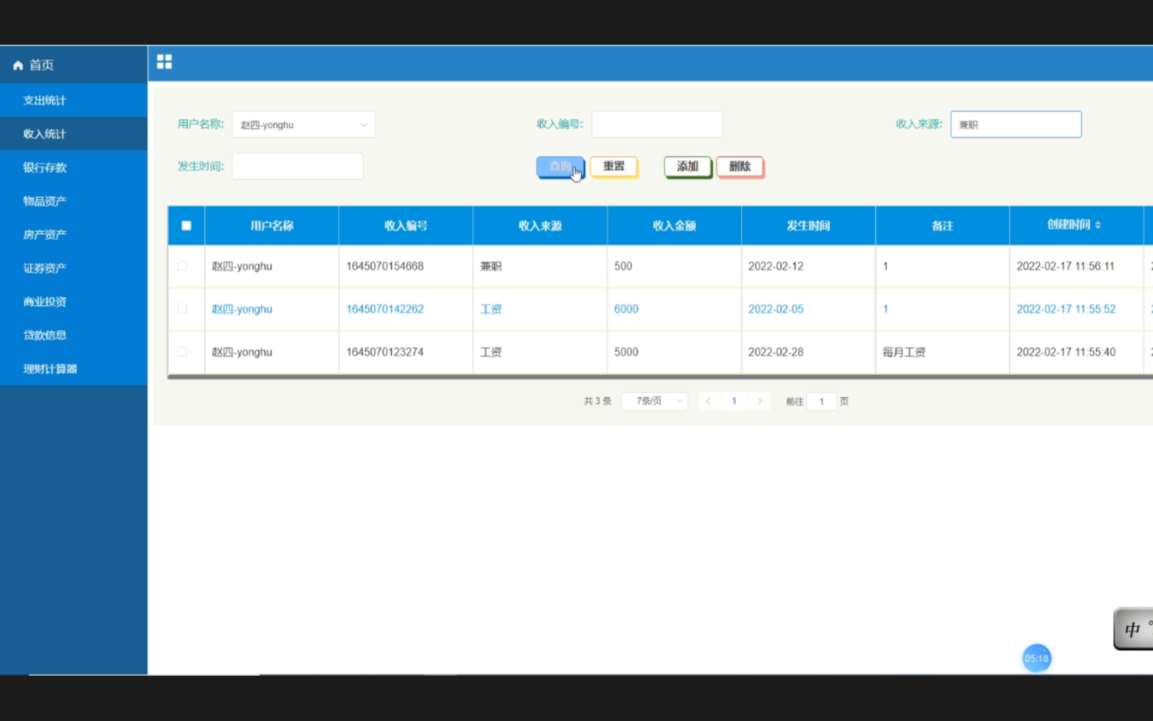Click the 重置 reset button
This screenshot has width=1153, height=721.
[x=614, y=167]
